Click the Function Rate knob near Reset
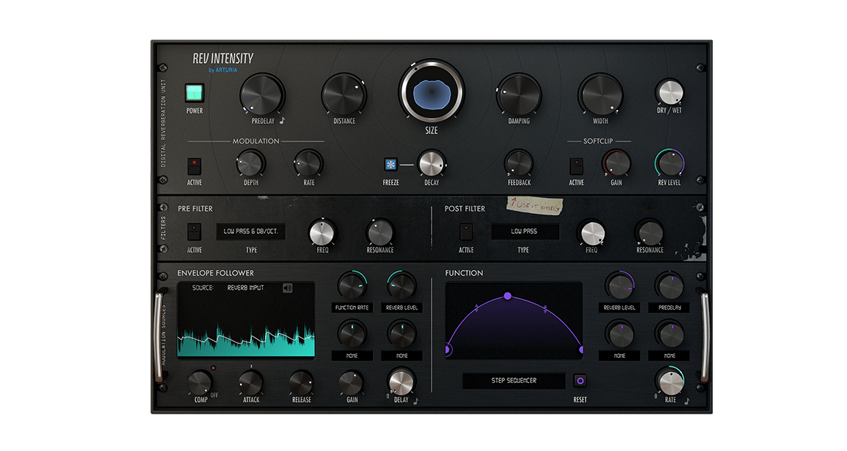The image size is (847, 451). (670, 382)
